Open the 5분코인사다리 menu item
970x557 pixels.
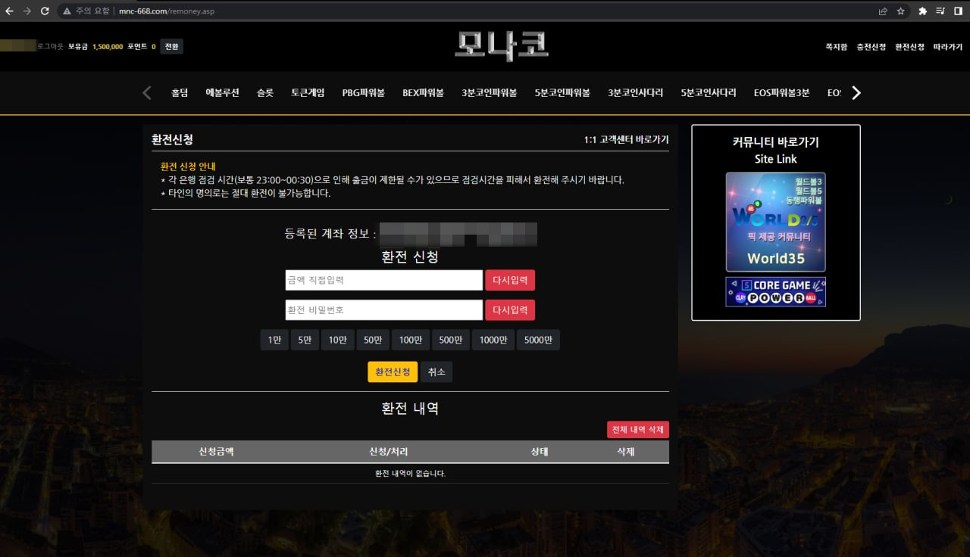[x=709, y=93]
